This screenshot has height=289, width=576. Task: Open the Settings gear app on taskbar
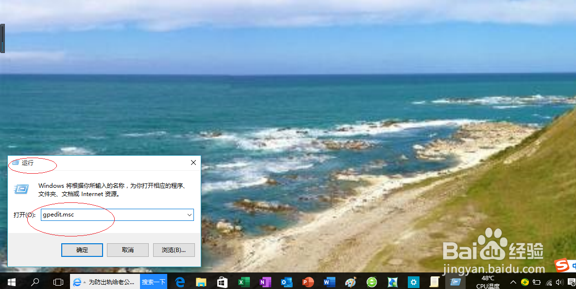tap(414, 282)
